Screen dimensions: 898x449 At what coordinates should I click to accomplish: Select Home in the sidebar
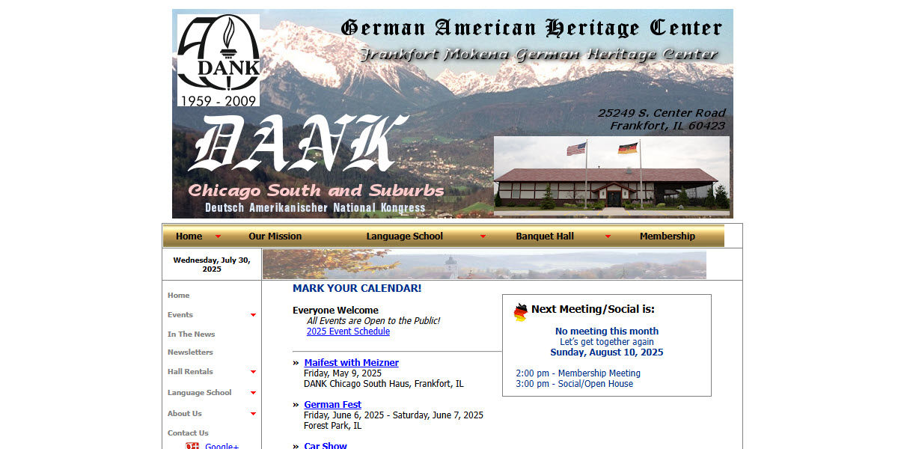click(x=178, y=295)
